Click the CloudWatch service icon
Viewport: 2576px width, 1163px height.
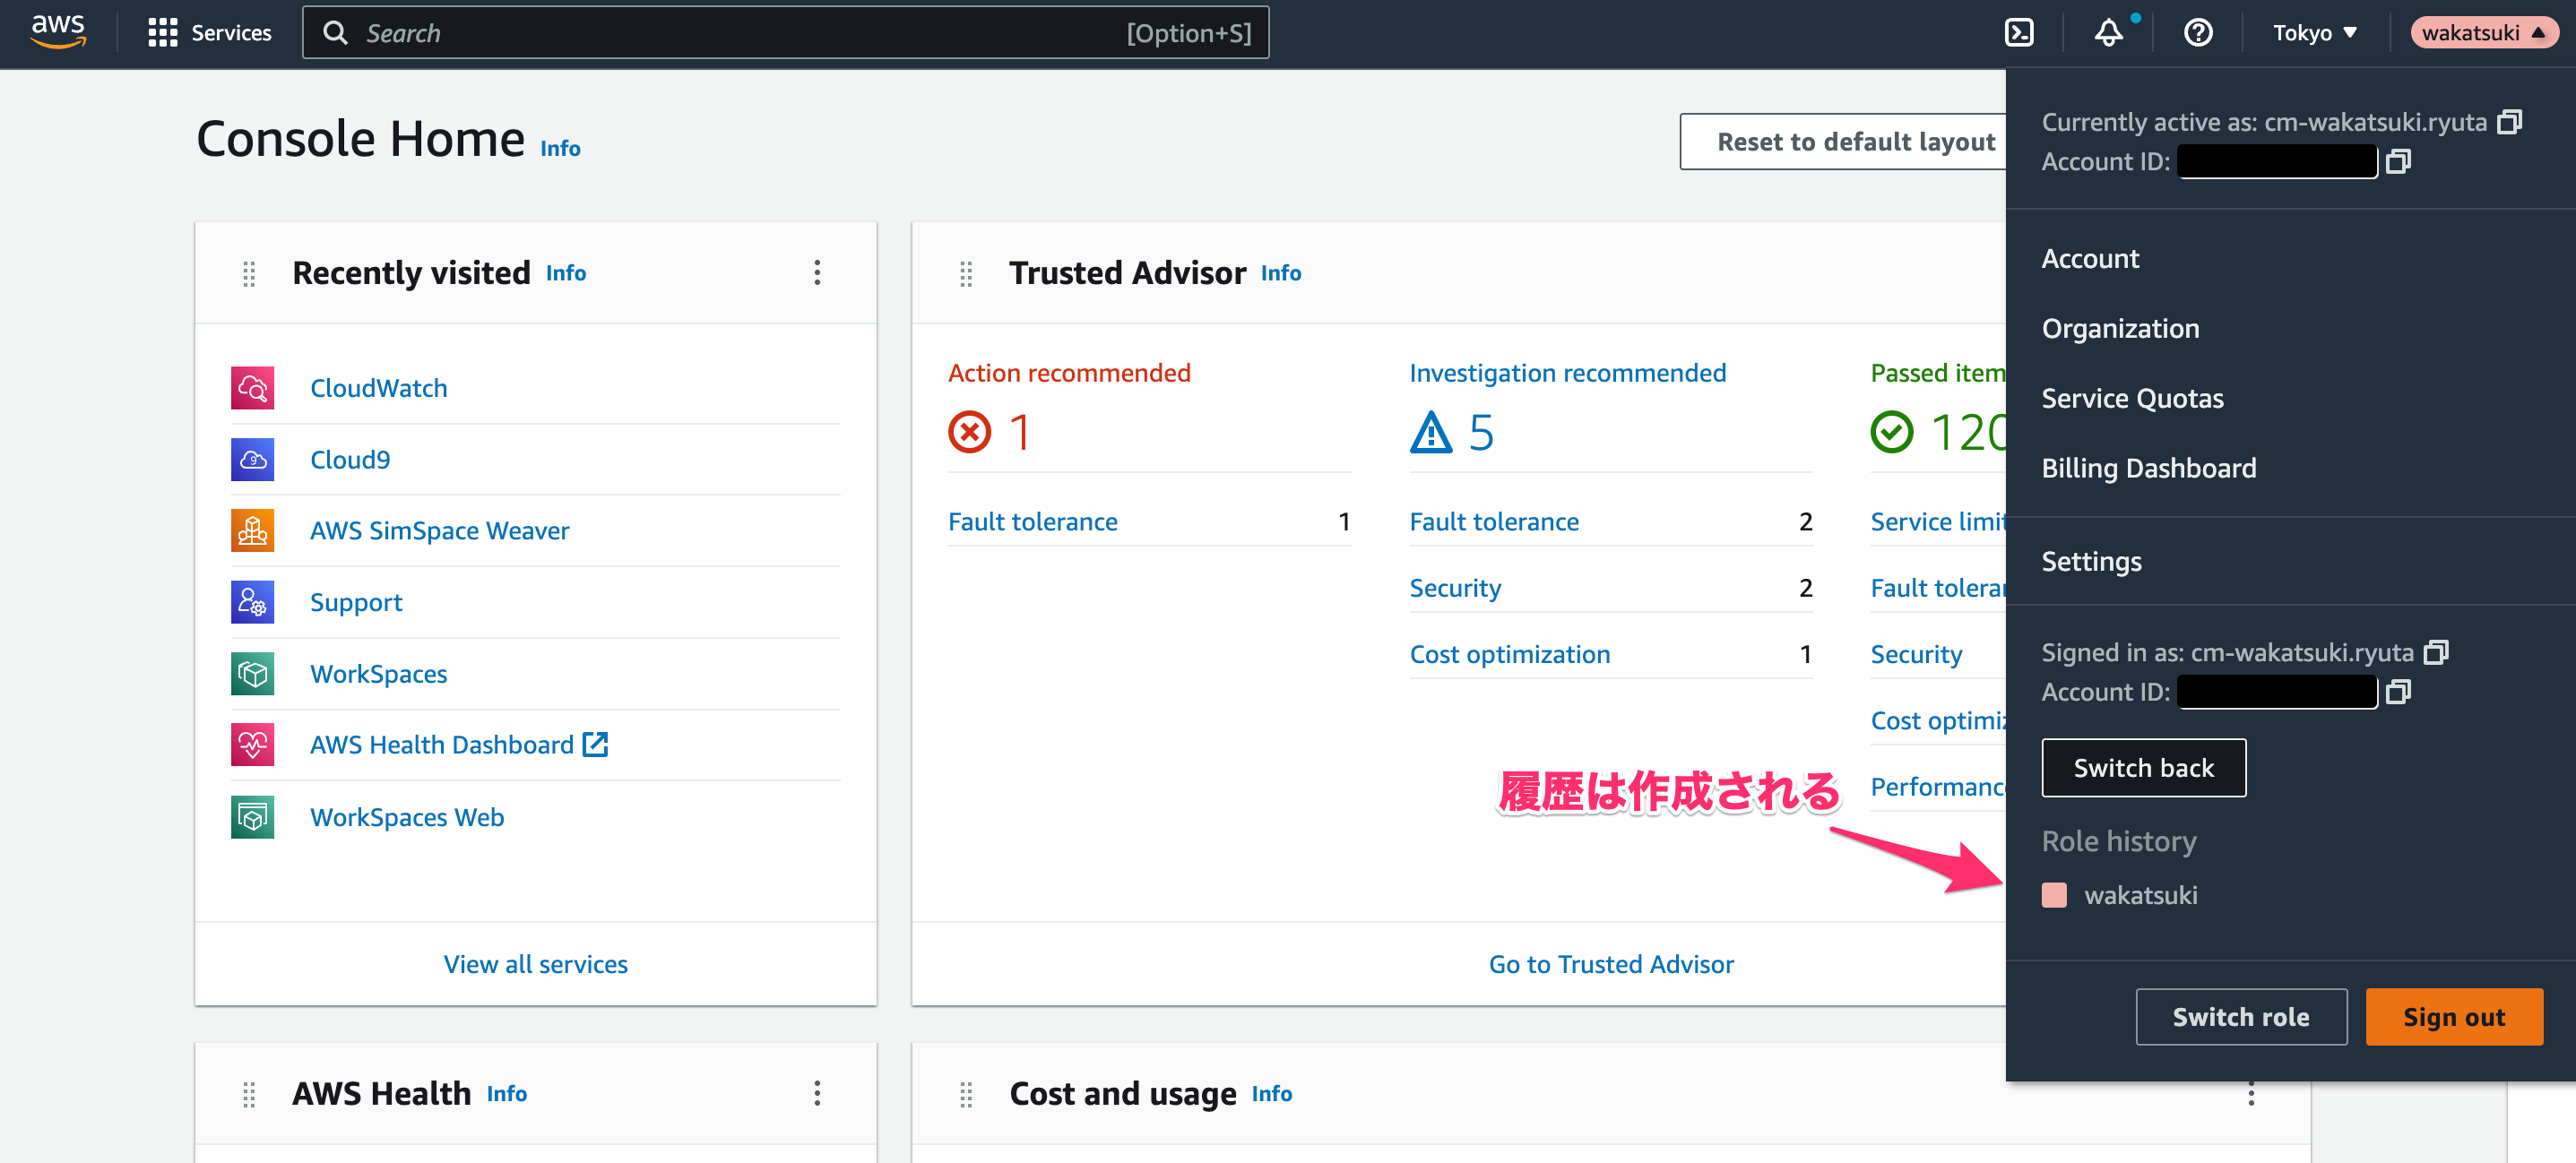point(252,388)
